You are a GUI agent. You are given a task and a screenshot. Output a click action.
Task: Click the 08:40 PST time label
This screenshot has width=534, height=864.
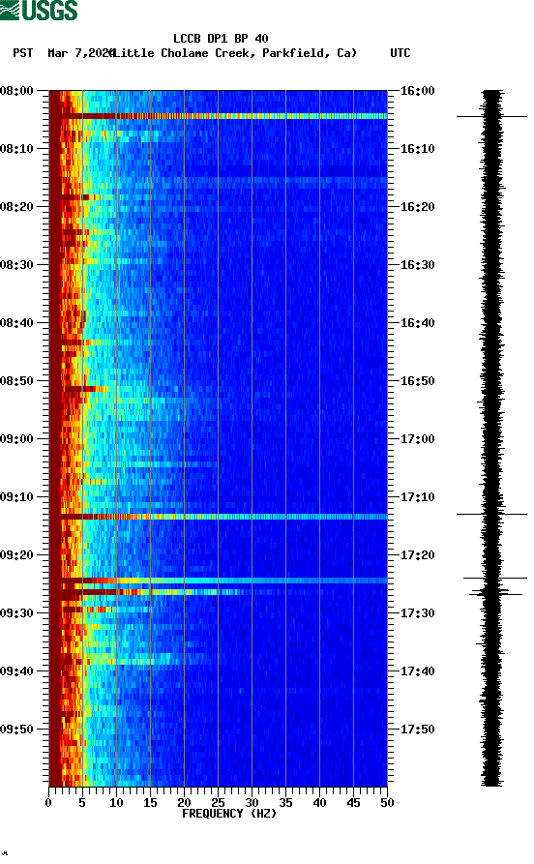[x=16, y=323]
